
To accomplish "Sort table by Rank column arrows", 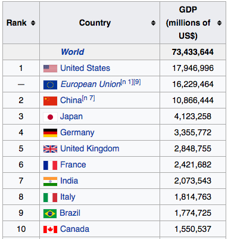I will pyautogui.click(x=33, y=23).
